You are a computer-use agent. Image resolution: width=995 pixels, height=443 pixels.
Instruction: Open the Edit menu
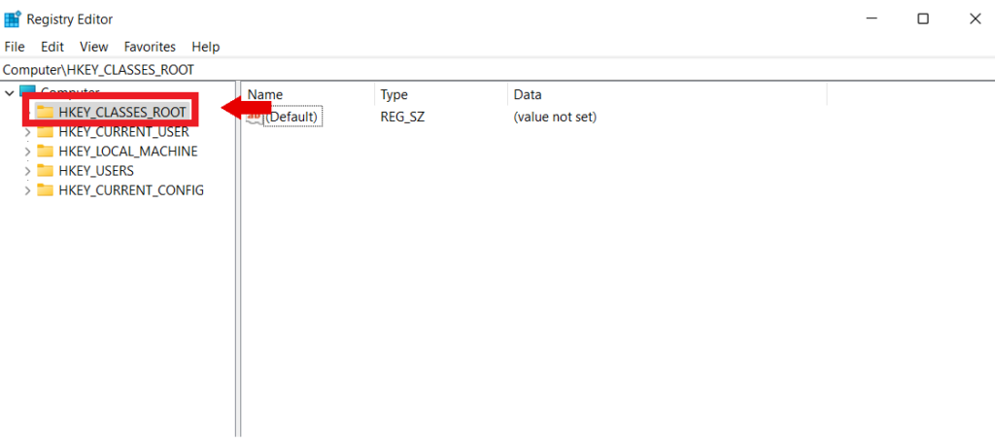coord(52,47)
